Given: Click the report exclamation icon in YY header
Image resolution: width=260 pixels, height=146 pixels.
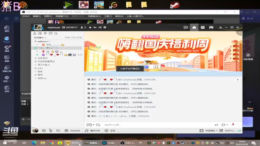Looking at the screenshot, I should (x=105, y=27).
